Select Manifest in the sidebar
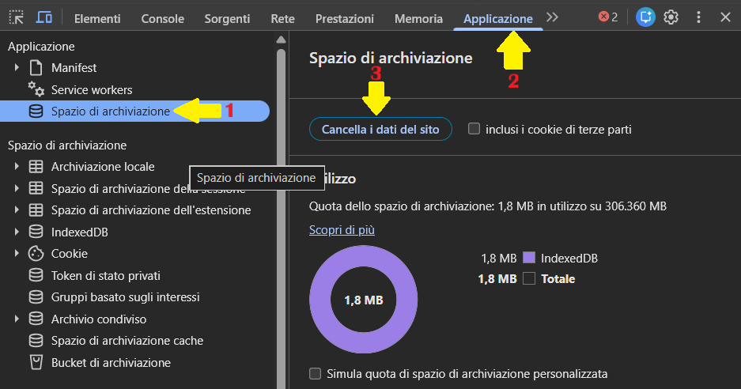 point(74,67)
